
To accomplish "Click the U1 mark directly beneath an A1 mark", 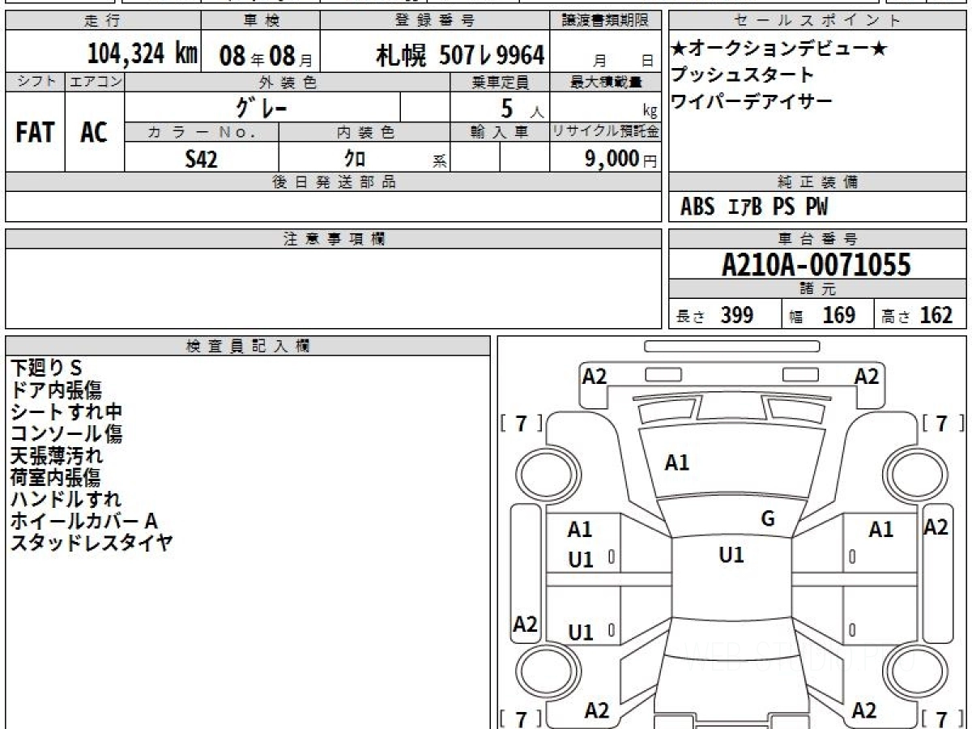I will 580,559.
